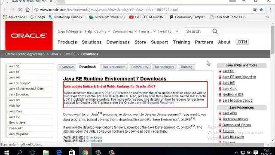Screen dimensions: 275x155
Task: Click the horizontal page scrollbar
Action: (177, 145)
